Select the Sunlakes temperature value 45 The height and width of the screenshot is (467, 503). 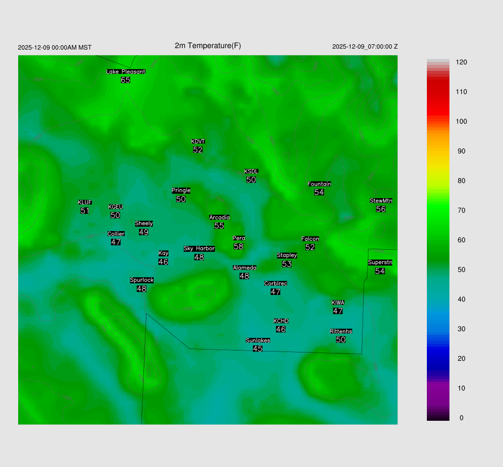(257, 349)
